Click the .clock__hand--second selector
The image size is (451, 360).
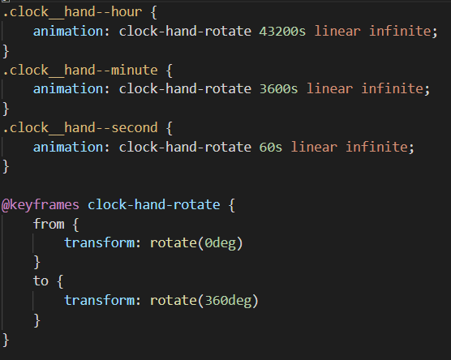[80, 128]
